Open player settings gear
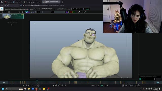 126,85
